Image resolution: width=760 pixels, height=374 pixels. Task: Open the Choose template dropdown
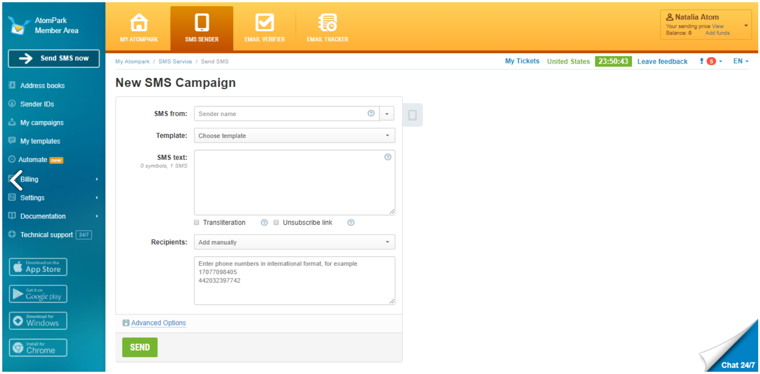click(294, 136)
